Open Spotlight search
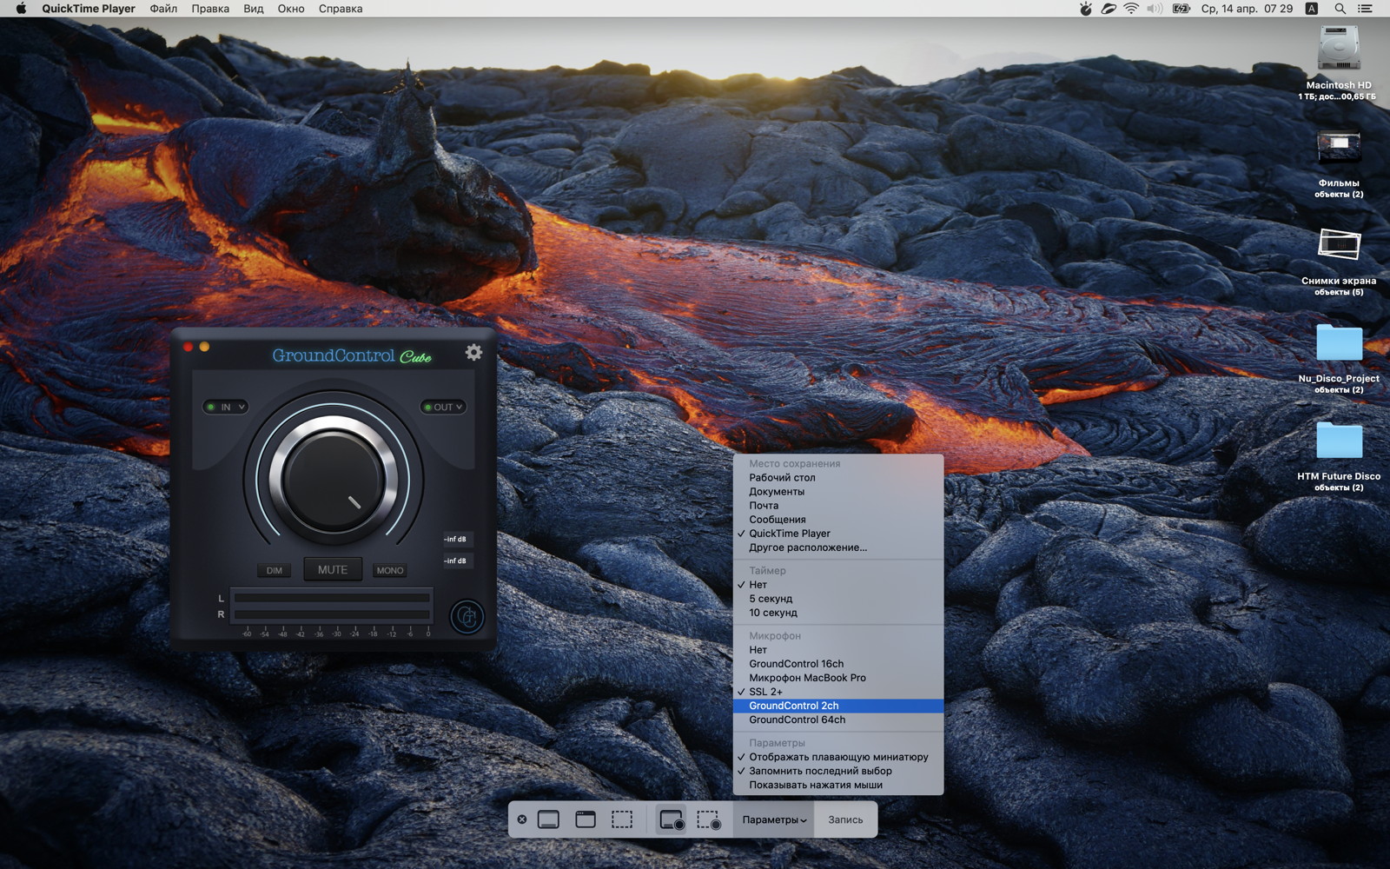The height and width of the screenshot is (869, 1390). click(x=1340, y=9)
